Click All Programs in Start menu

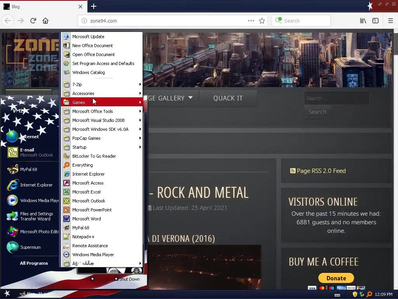[x=34, y=263]
